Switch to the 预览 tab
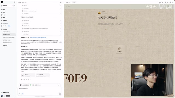This screenshot has width=175, height=98. [x=67, y=2]
